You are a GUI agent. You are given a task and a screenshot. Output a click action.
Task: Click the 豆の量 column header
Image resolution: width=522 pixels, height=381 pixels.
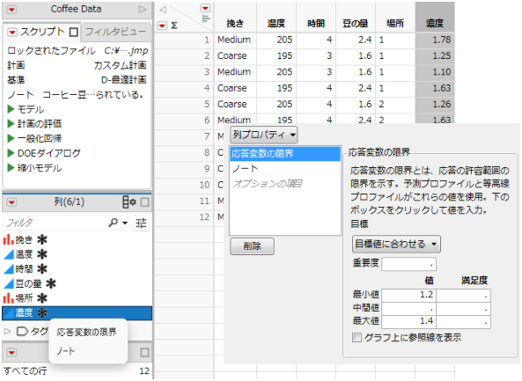tap(356, 23)
